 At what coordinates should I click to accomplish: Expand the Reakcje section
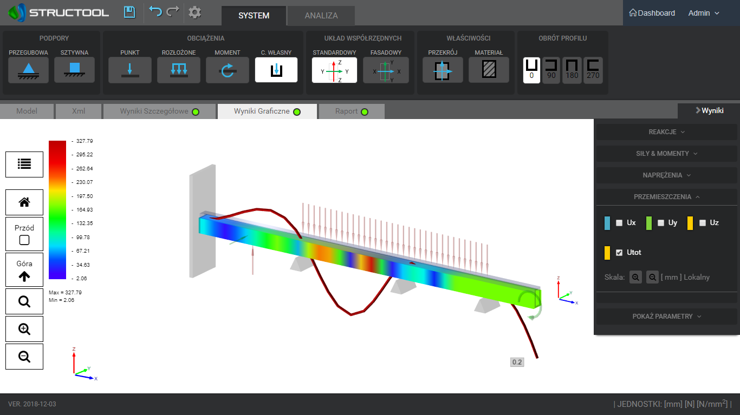coord(667,132)
